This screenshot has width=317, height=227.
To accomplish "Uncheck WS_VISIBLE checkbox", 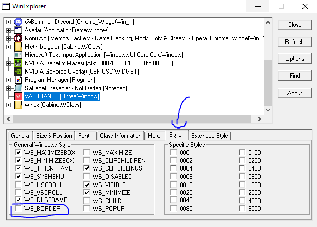I will tap(87, 185).
